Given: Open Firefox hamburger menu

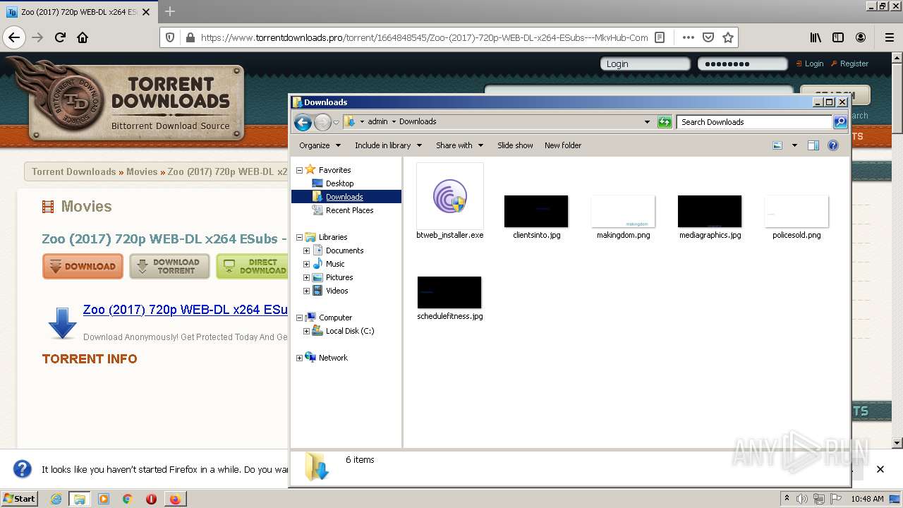Looking at the screenshot, I should tap(889, 37).
